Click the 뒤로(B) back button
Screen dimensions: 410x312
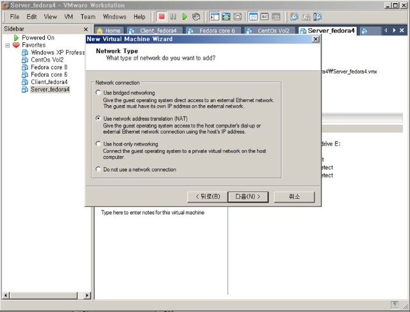point(208,197)
